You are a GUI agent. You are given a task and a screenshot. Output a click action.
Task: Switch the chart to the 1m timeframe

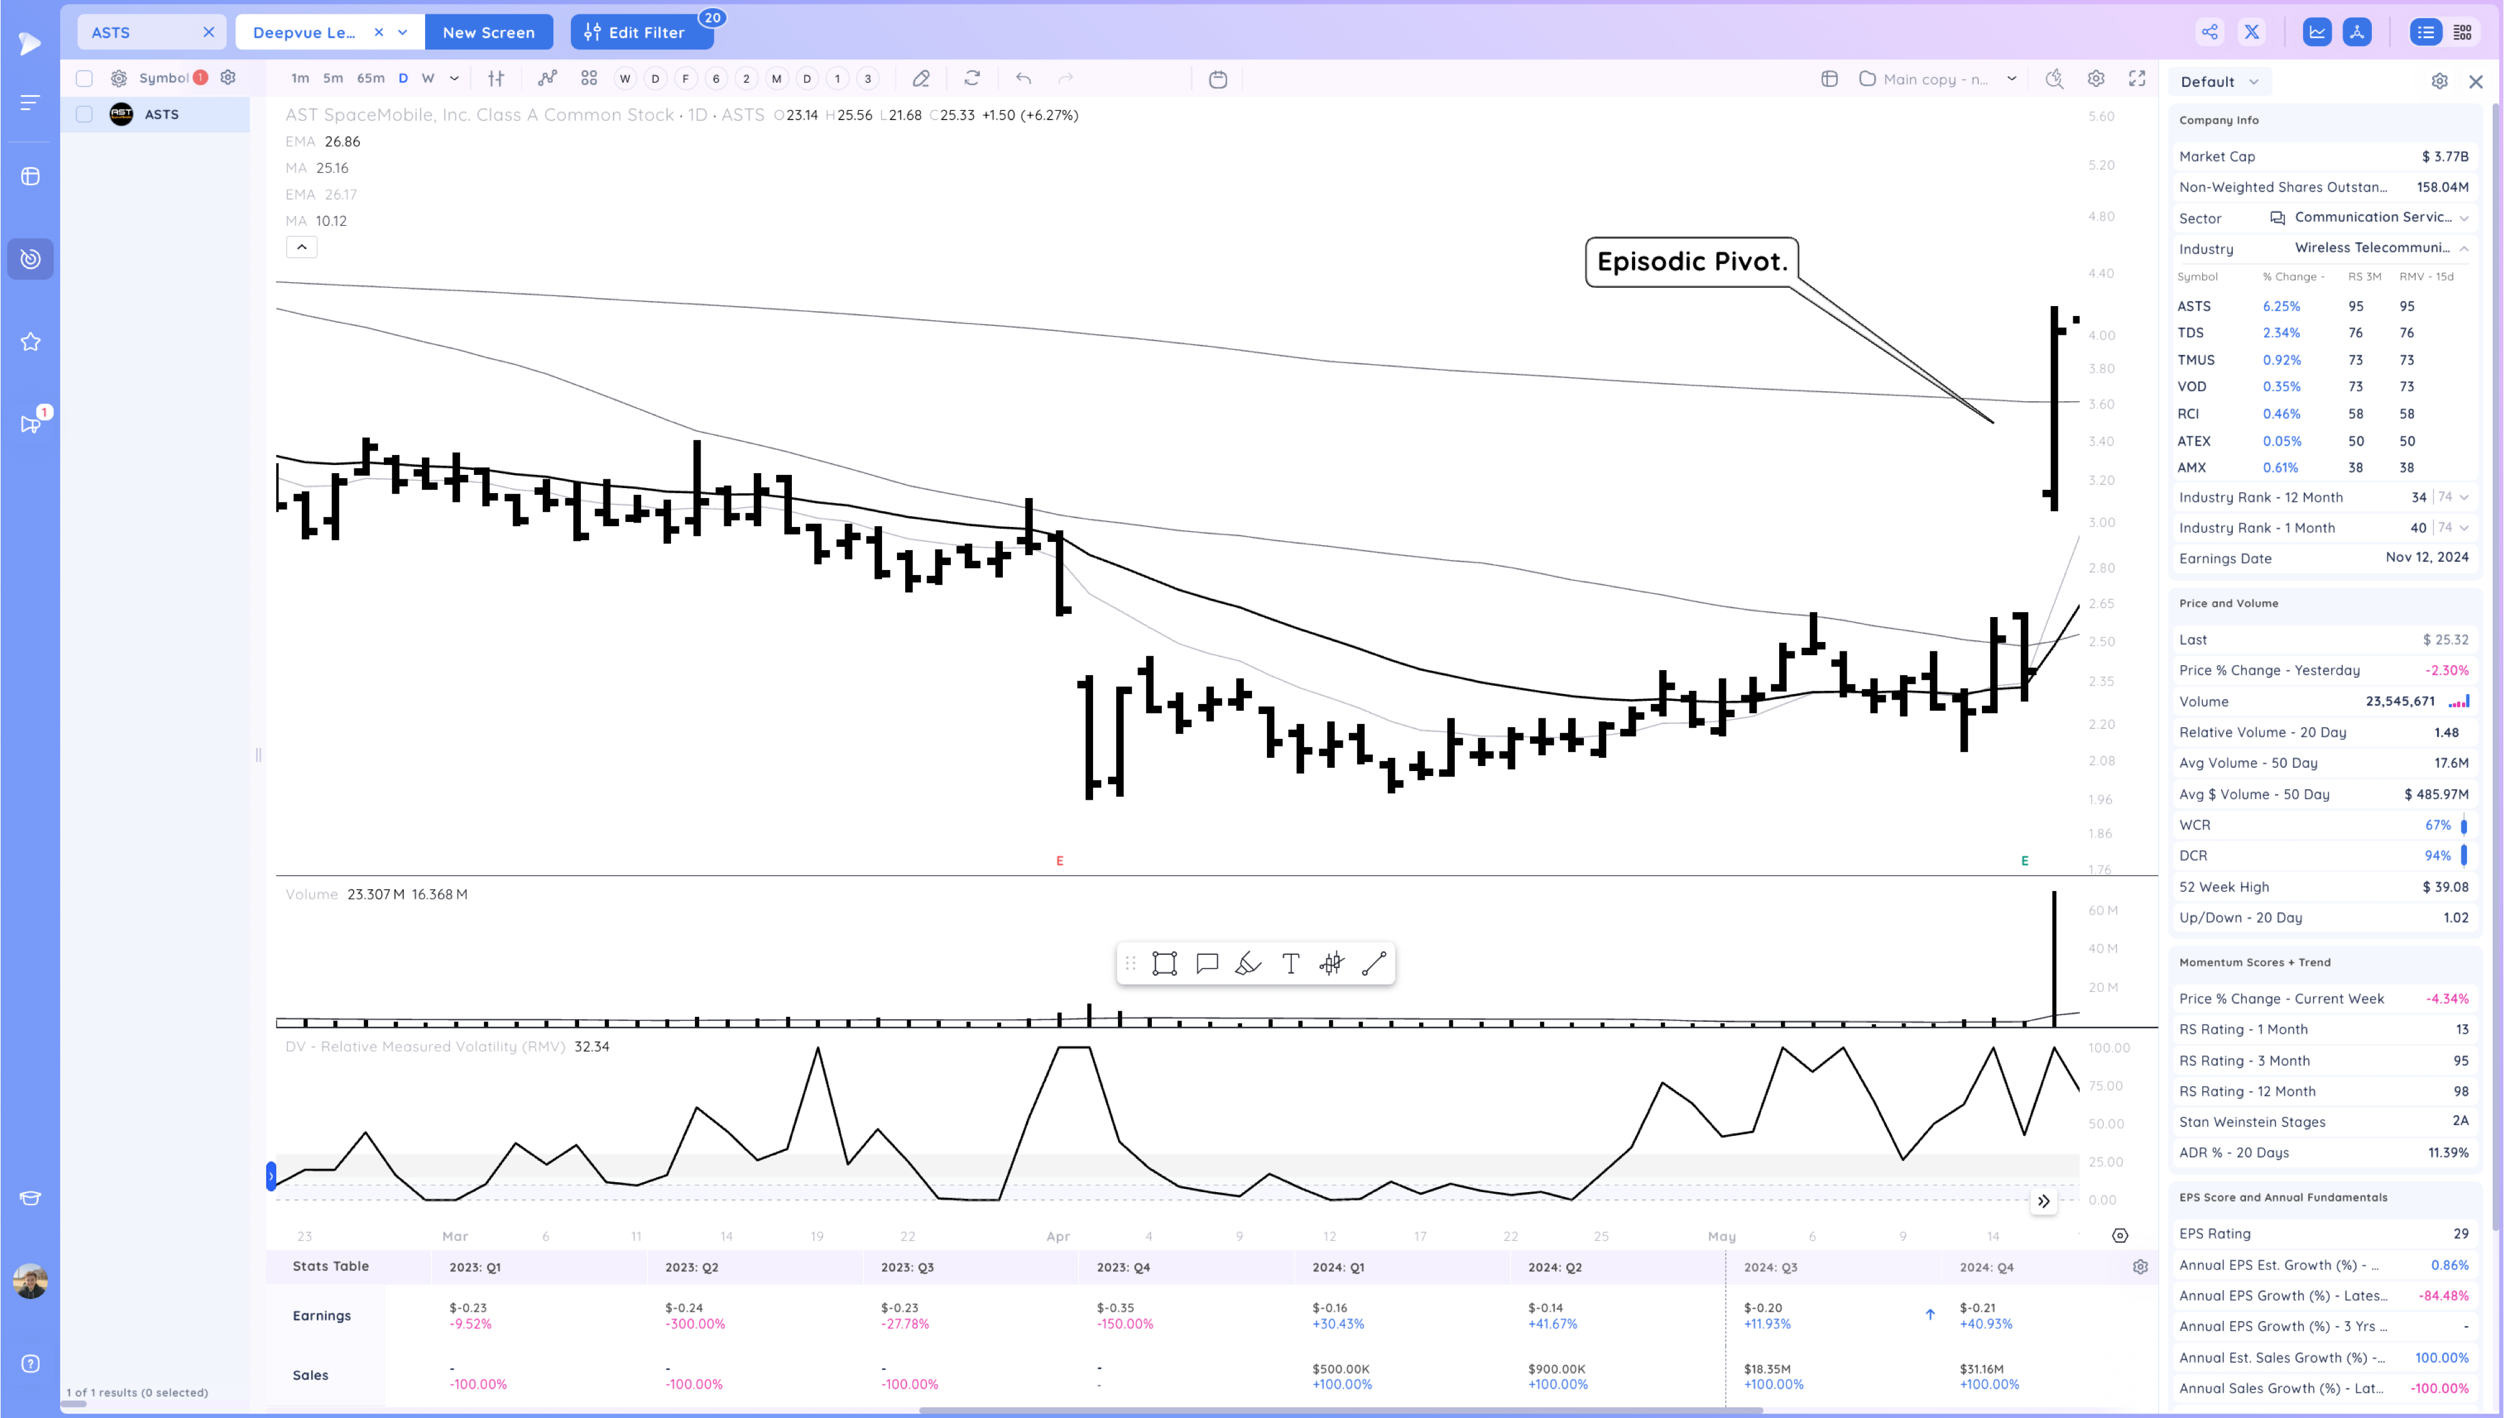[x=300, y=79]
